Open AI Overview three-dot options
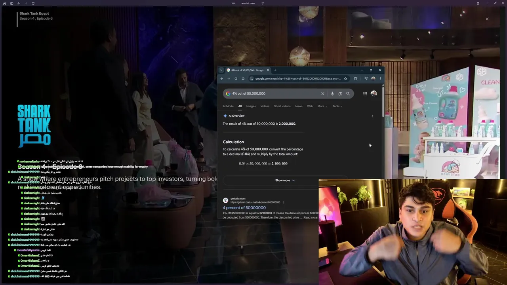 coord(372,116)
